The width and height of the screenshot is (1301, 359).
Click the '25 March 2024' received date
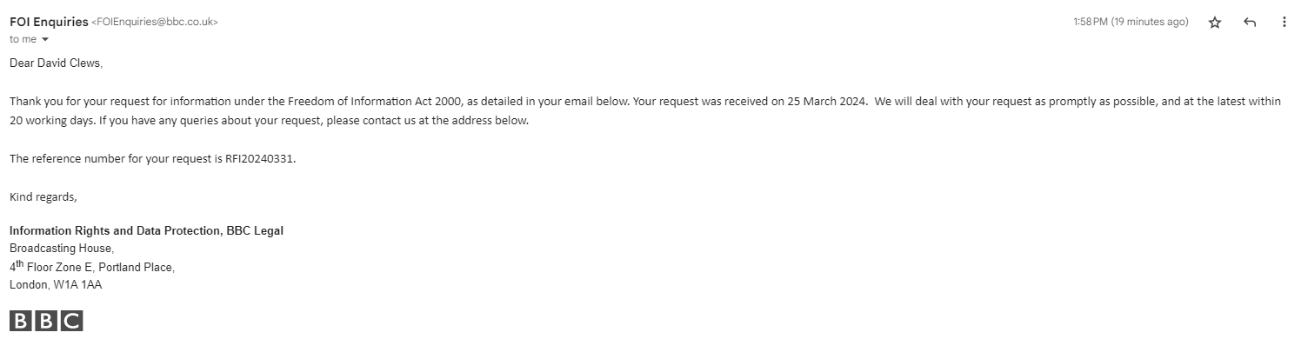pos(826,102)
